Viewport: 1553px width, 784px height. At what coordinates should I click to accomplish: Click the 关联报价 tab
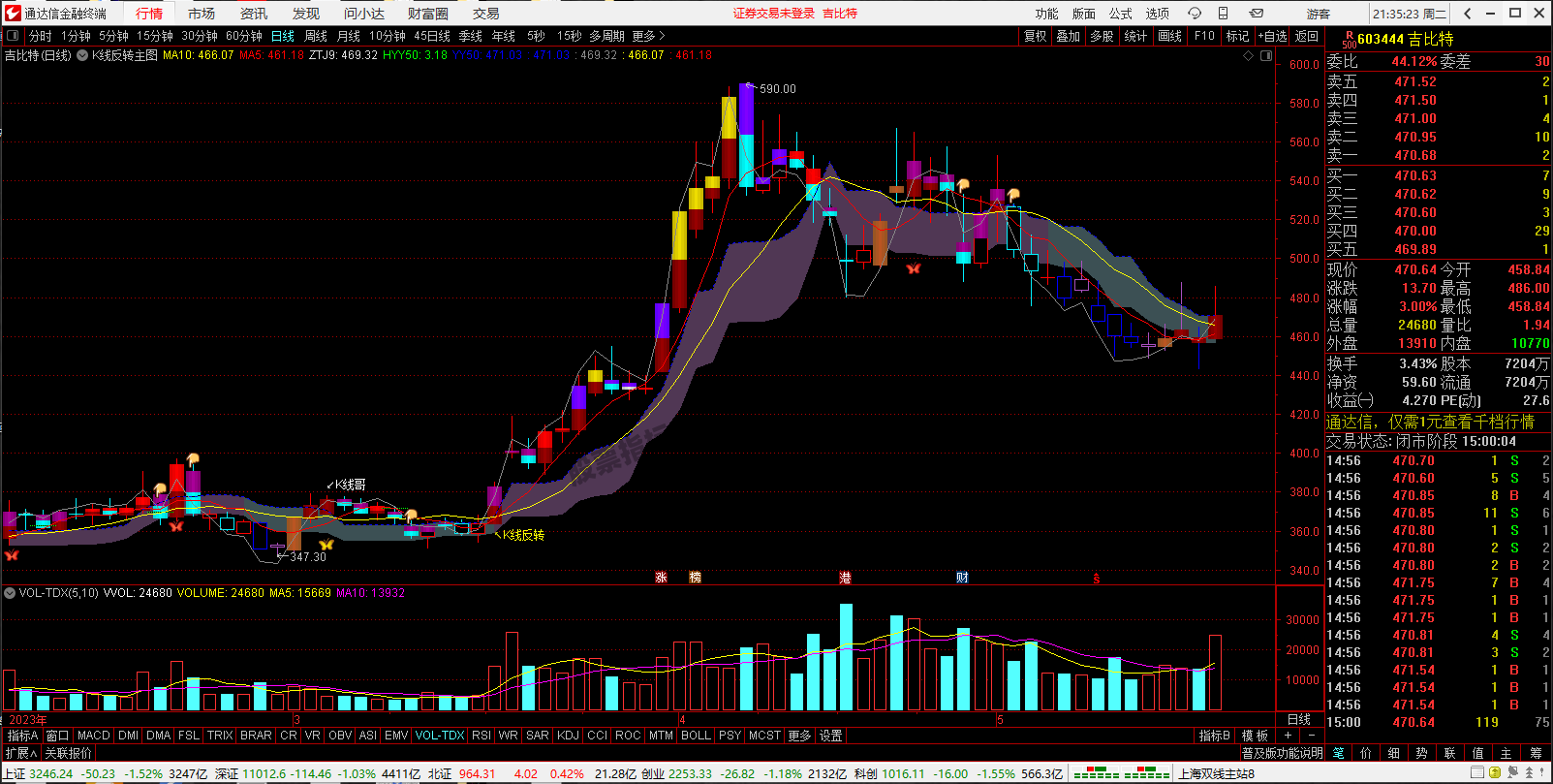(x=68, y=753)
